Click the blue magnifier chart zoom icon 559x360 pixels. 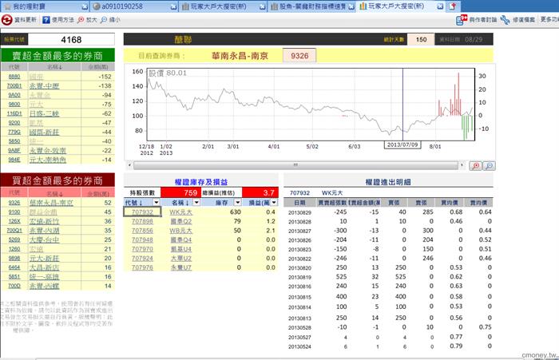pos(489,166)
